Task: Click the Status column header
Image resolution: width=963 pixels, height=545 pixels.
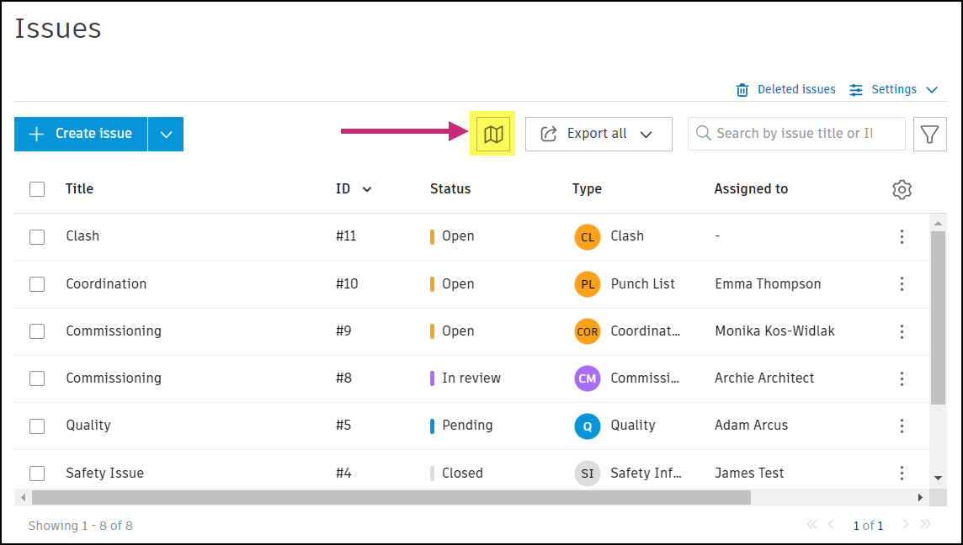Action: pyautogui.click(x=450, y=189)
